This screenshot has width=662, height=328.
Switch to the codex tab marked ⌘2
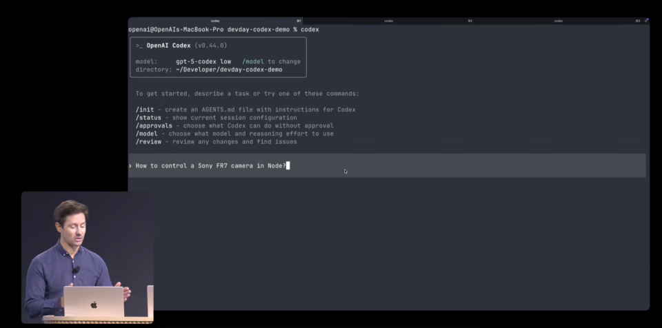click(x=389, y=21)
